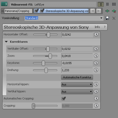Click the Info link in the header
The height and width of the screenshot is (118, 118).
pyautogui.click(x=97, y=27)
